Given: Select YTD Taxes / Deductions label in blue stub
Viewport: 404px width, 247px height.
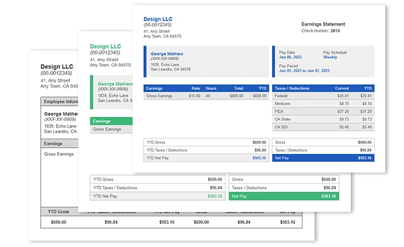Looking at the screenshot, I should click(x=167, y=150).
